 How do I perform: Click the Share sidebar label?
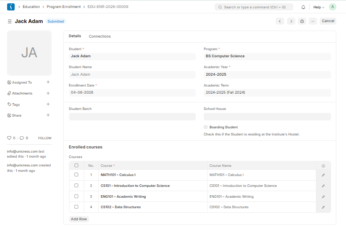pyautogui.click(x=17, y=115)
